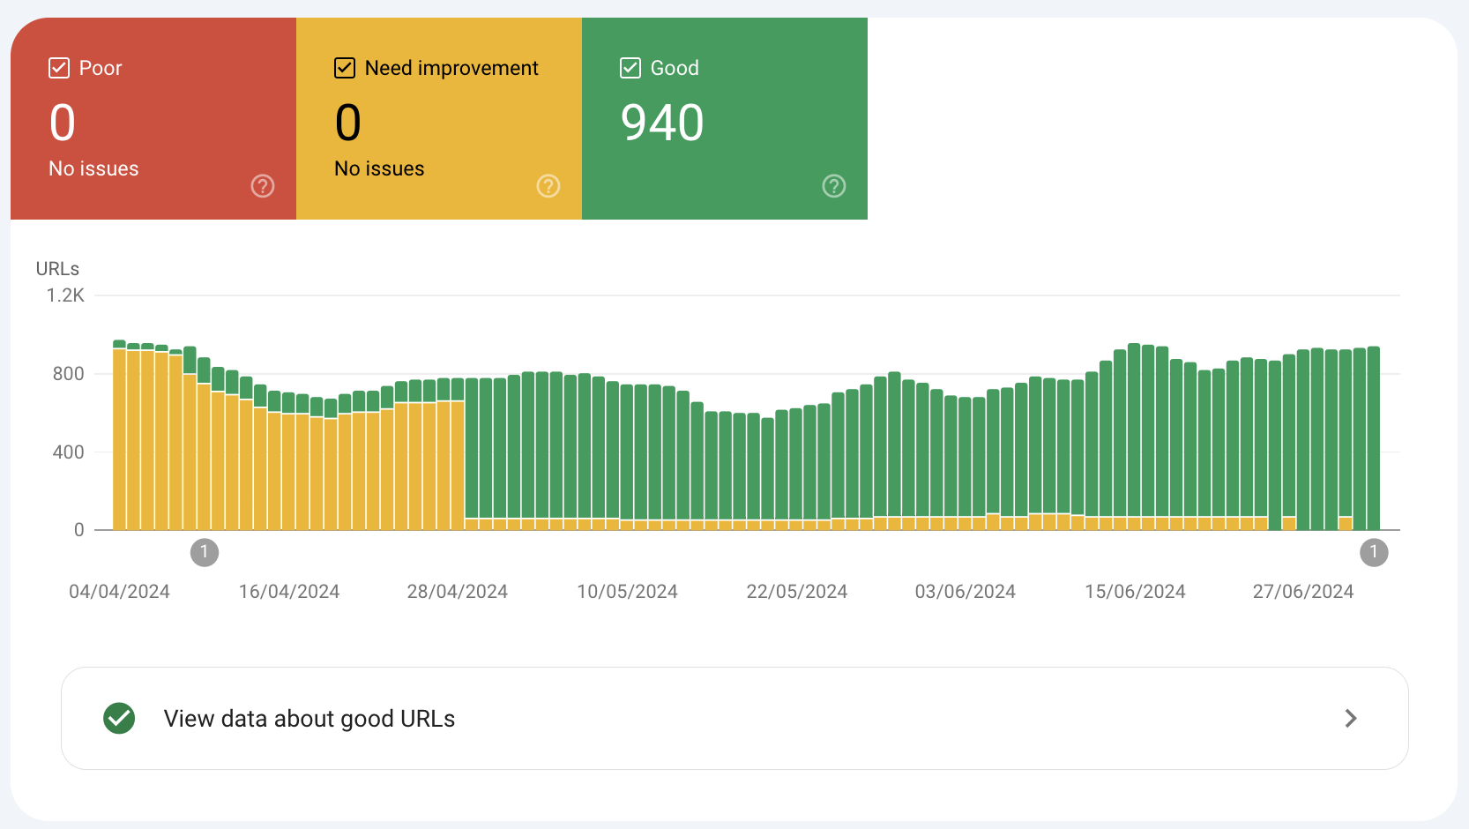The image size is (1469, 829).
Task: Click green checkmark icon beside View data
Action: point(119,719)
